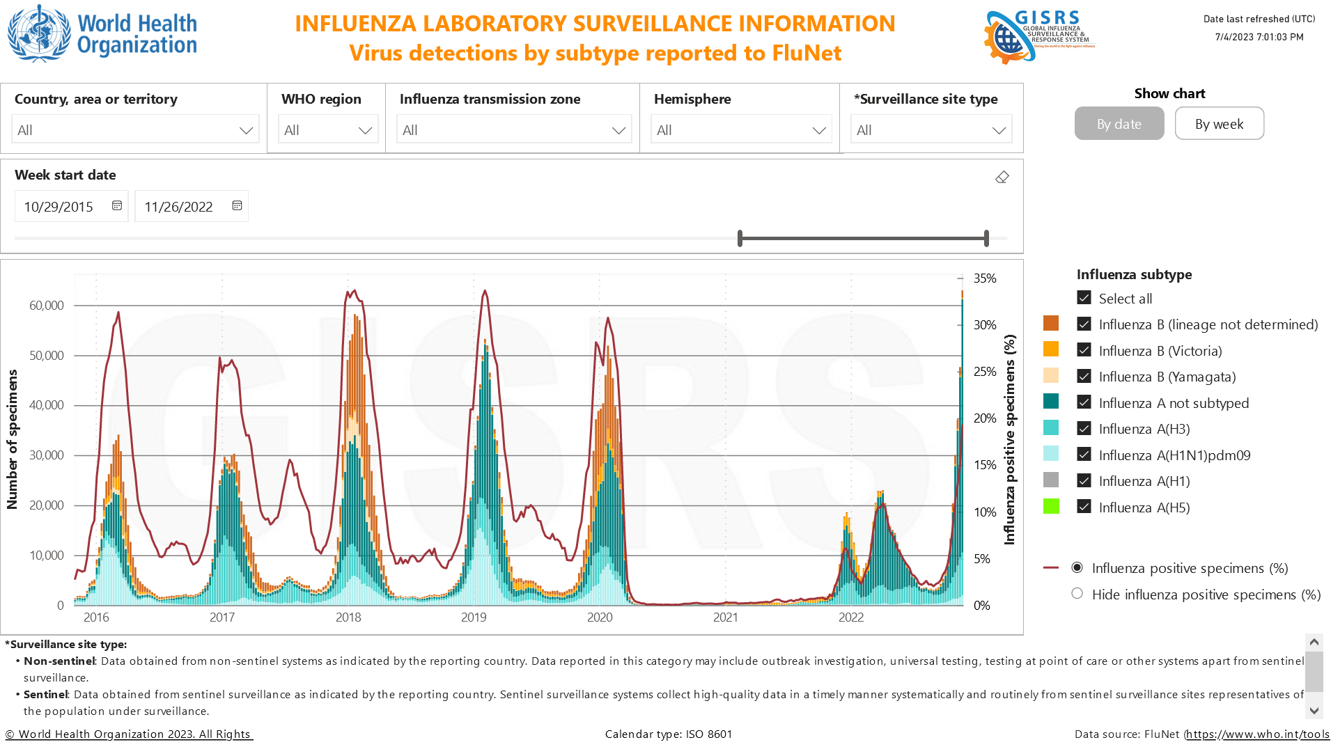Viewport: 1331px width, 756px height.
Task: Click the Influenza B (Yamagata) color swatch
Action: tap(1051, 375)
